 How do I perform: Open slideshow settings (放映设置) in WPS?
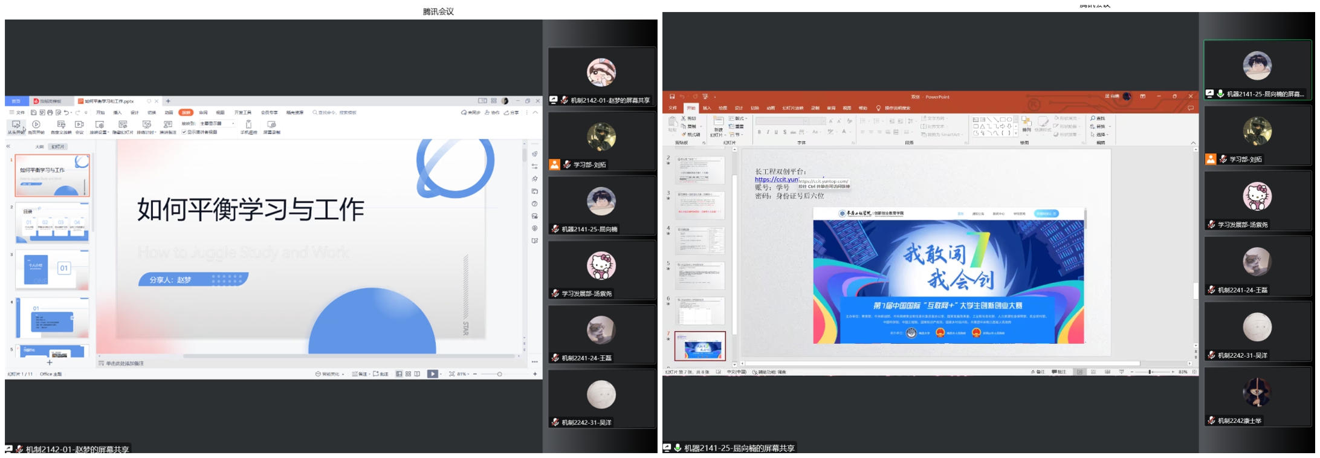100,126
